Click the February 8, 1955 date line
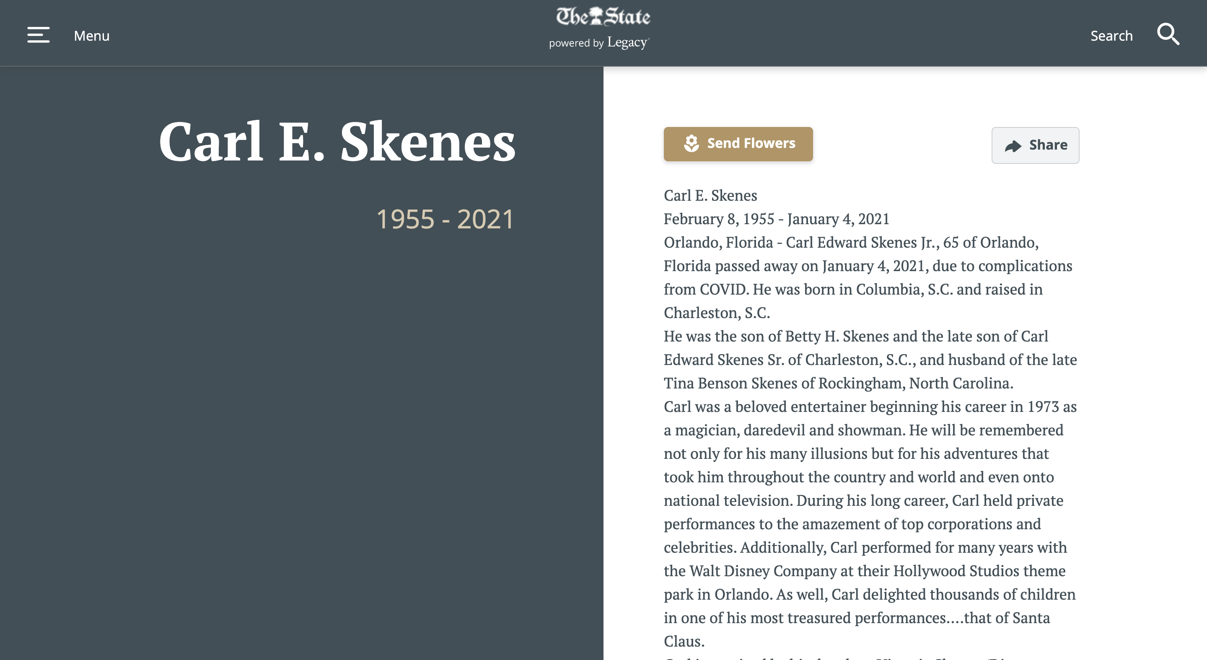The height and width of the screenshot is (660, 1207). tap(777, 219)
